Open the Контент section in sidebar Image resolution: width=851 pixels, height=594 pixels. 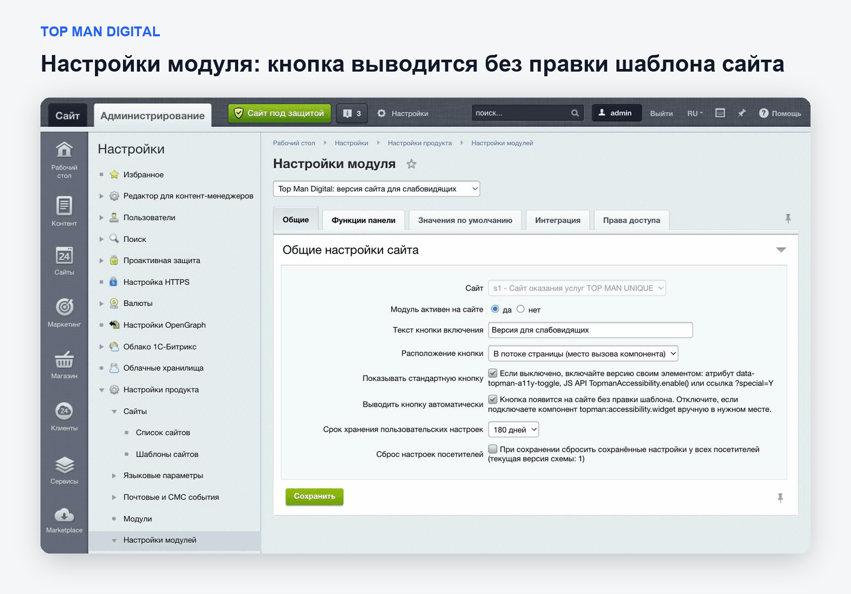(64, 211)
